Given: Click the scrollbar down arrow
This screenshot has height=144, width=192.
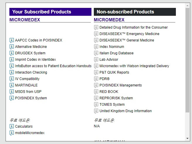Looking at the screenshot, I should (x=188, y=138).
